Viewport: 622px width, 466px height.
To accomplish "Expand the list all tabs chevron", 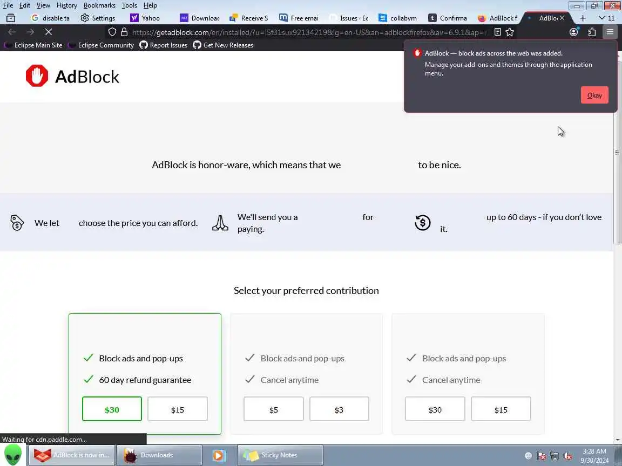I will pyautogui.click(x=601, y=18).
